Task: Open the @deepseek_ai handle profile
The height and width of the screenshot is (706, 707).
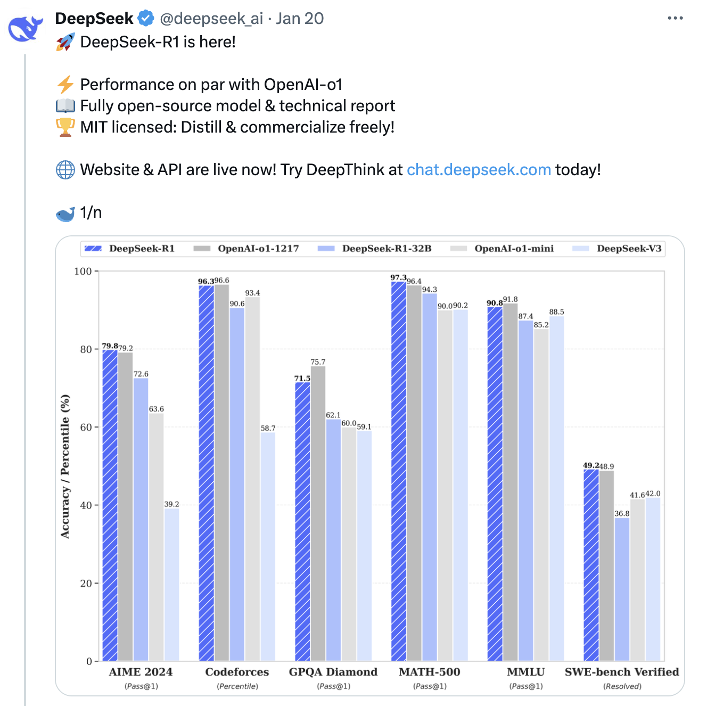Action: coord(211,19)
